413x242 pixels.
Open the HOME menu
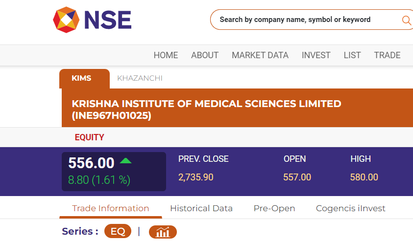(x=166, y=55)
